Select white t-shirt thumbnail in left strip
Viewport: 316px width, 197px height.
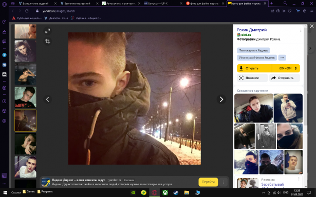(x=25, y=167)
